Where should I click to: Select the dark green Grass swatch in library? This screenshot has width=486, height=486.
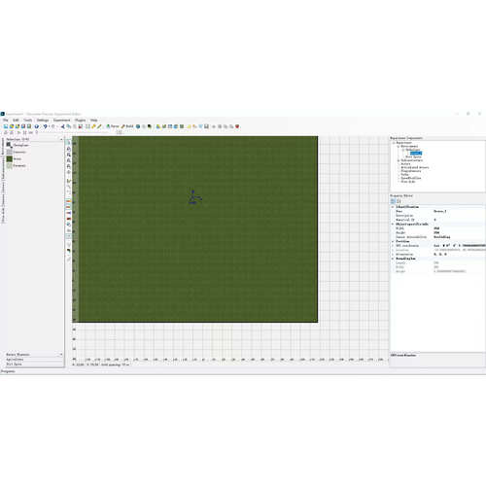10,158
